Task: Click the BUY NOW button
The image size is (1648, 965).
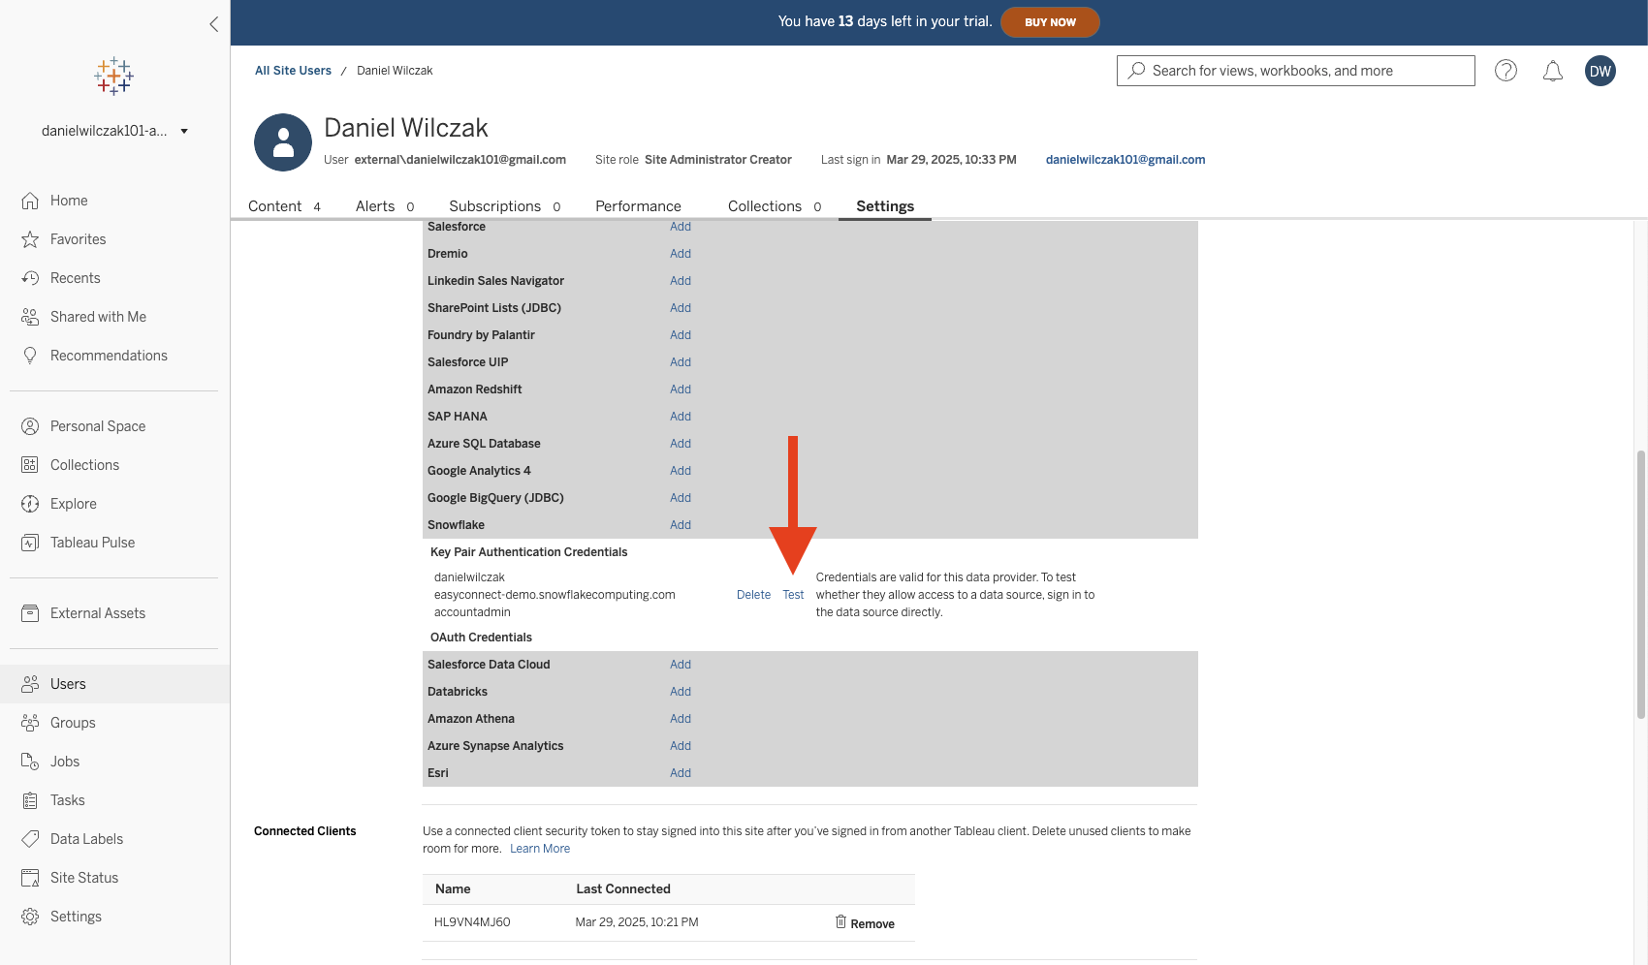Action: pyautogui.click(x=1050, y=22)
